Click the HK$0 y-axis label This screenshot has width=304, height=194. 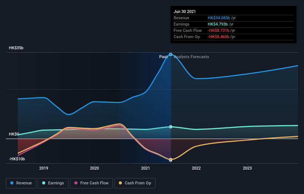[x=14, y=134]
